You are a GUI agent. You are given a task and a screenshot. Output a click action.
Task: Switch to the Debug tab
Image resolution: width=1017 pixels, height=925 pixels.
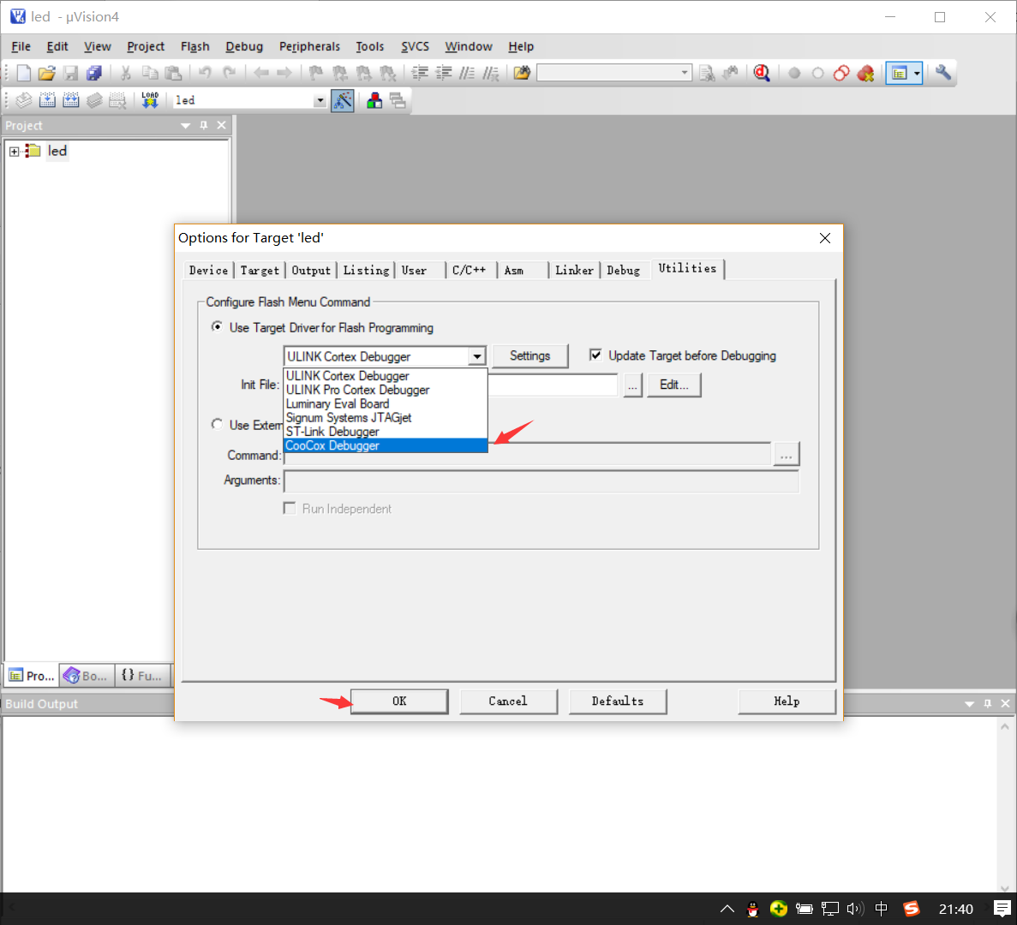[623, 271]
